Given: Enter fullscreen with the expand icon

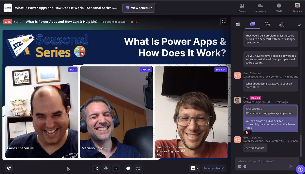Looking at the screenshot, I should pos(224,22).
